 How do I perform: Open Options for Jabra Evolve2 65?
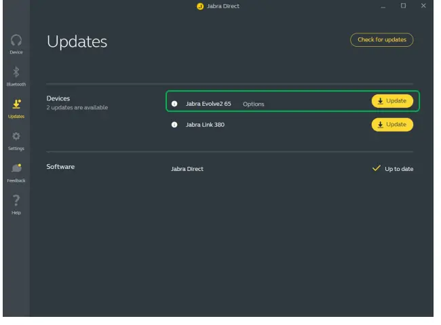click(254, 104)
